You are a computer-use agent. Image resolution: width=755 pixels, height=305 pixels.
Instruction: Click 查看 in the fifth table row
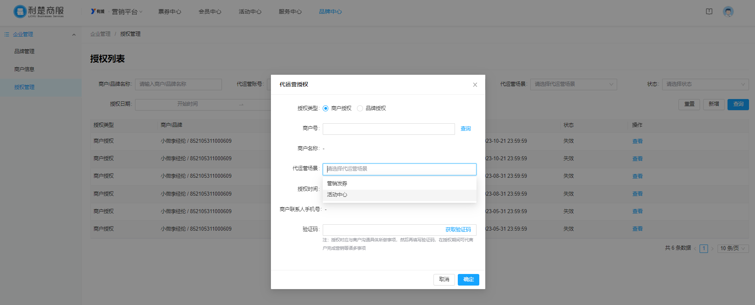tap(637, 212)
